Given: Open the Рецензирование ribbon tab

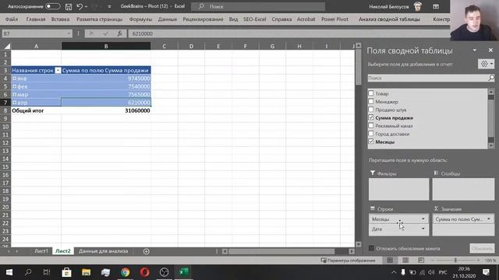Looking at the screenshot, I should coord(203,19).
